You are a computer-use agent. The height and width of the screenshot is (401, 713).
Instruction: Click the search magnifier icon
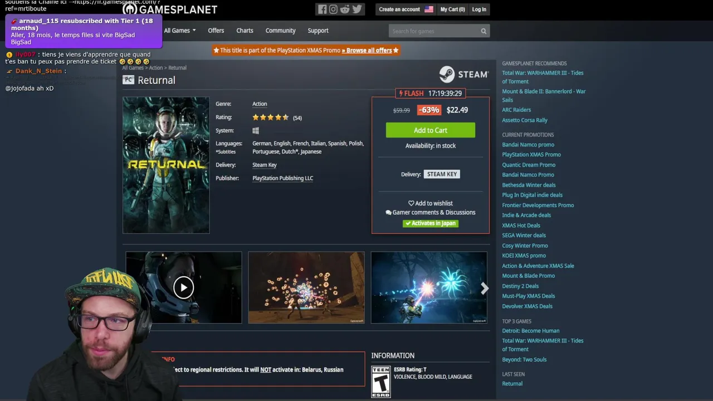[x=484, y=31]
